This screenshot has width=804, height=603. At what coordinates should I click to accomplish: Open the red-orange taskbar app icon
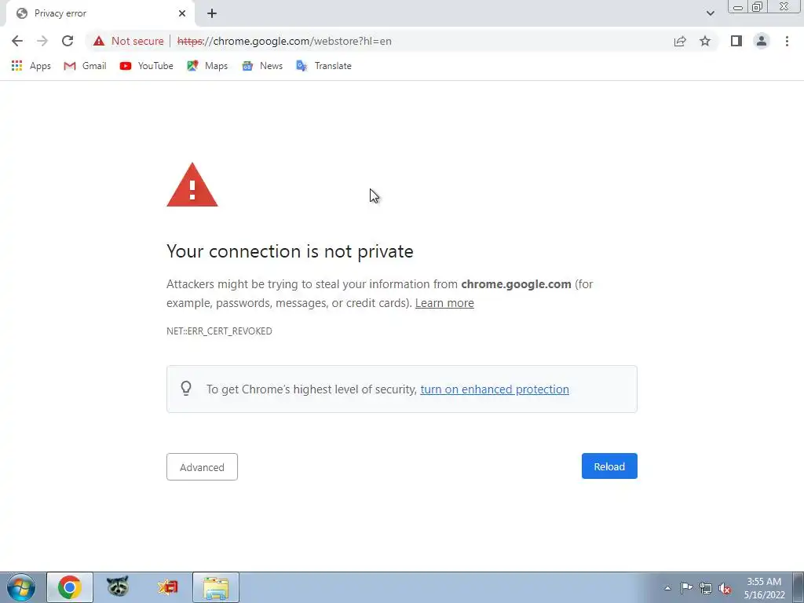coord(167,587)
